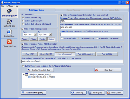130x99 pixels.
Task: Collapse the PR1_Segment_MSH_A table node
Action: (24, 74)
